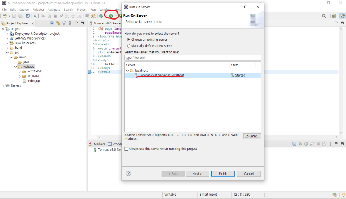Image resolution: width=346 pixels, height=199 pixels.
Task: Expand Java Resources node
Action: tap(7, 43)
